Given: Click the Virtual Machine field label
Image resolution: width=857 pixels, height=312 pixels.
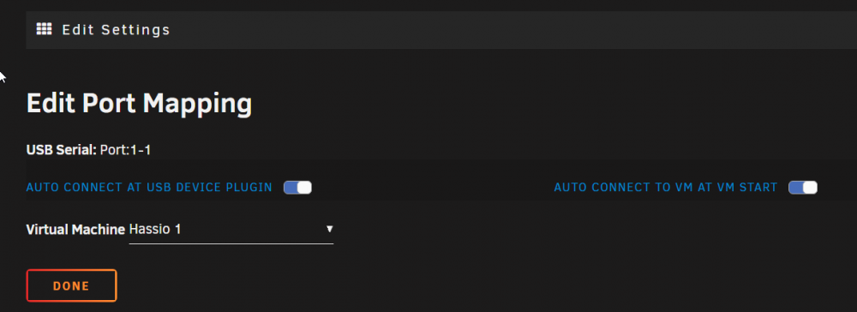Looking at the screenshot, I should 75,230.
